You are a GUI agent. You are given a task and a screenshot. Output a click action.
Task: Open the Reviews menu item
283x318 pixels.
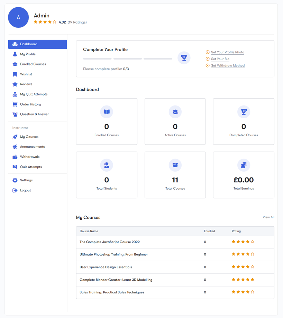[26, 84]
